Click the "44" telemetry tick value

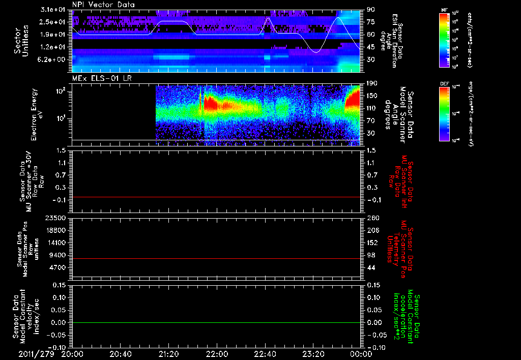370,267
